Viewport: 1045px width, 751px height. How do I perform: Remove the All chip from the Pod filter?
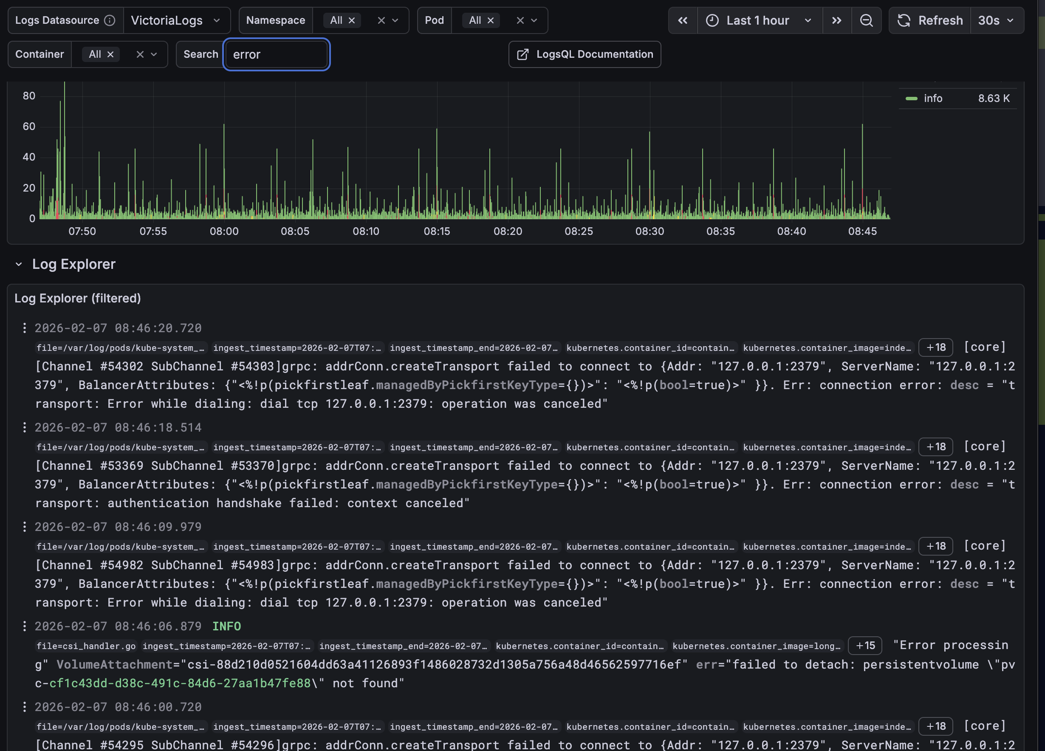491,20
